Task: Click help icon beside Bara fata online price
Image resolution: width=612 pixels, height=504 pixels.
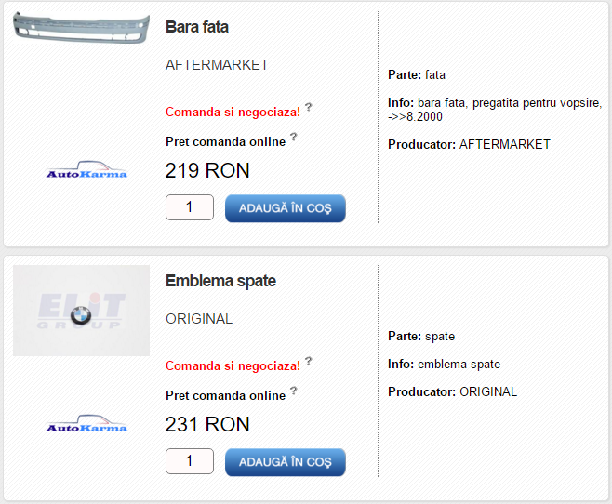Action: click(294, 137)
